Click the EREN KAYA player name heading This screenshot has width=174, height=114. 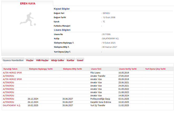pyautogui.click(x=28, y=4)
